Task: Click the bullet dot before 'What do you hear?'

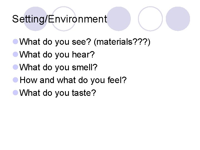Action: point(16,55)
